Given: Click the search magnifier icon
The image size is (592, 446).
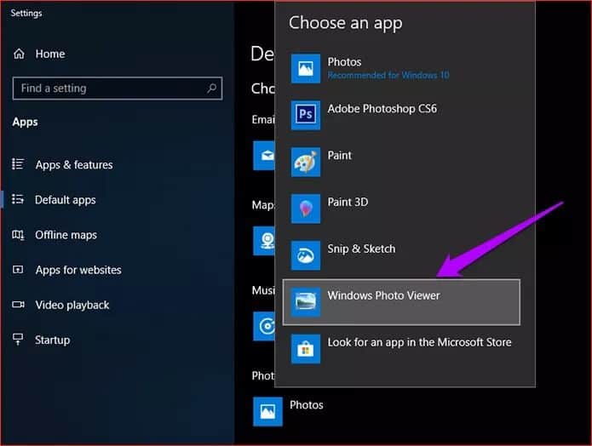Looking at the screenshot, I should [x=212, y=89].
